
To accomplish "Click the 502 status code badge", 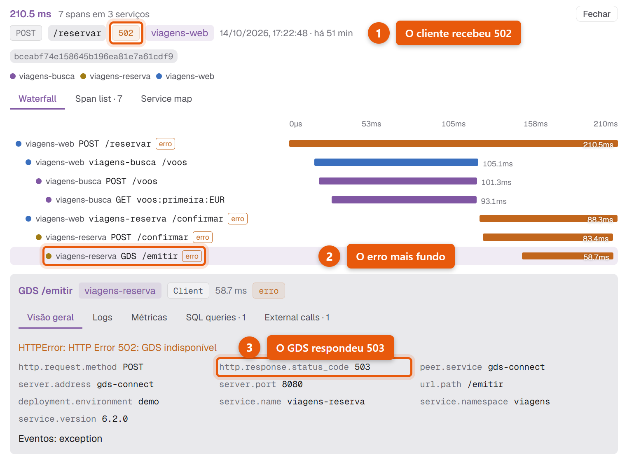I will pyautogui.click(x=126, y=33).
